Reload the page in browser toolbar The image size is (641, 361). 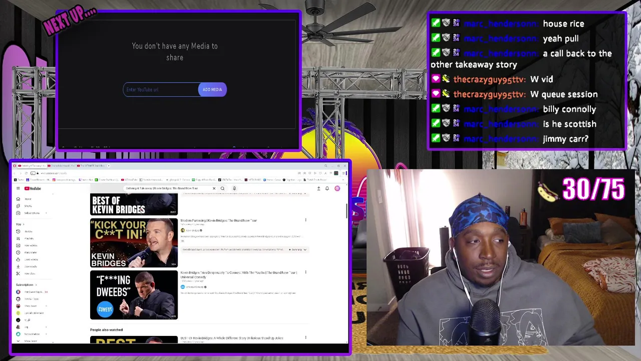click(26, 173)
